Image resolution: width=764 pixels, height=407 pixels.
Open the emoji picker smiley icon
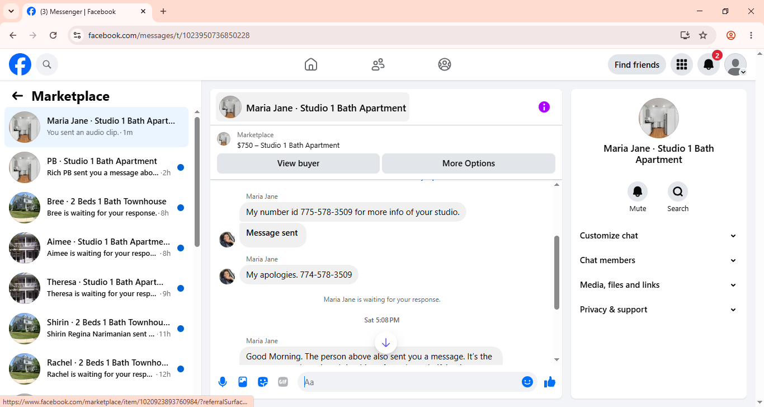(527, 382)
